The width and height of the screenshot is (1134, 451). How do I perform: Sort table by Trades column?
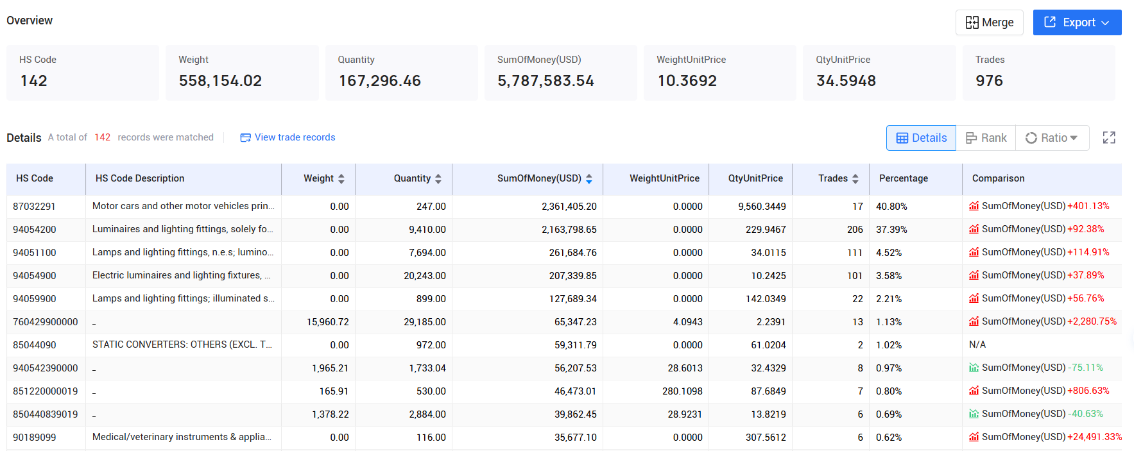[x=855, y=179]
